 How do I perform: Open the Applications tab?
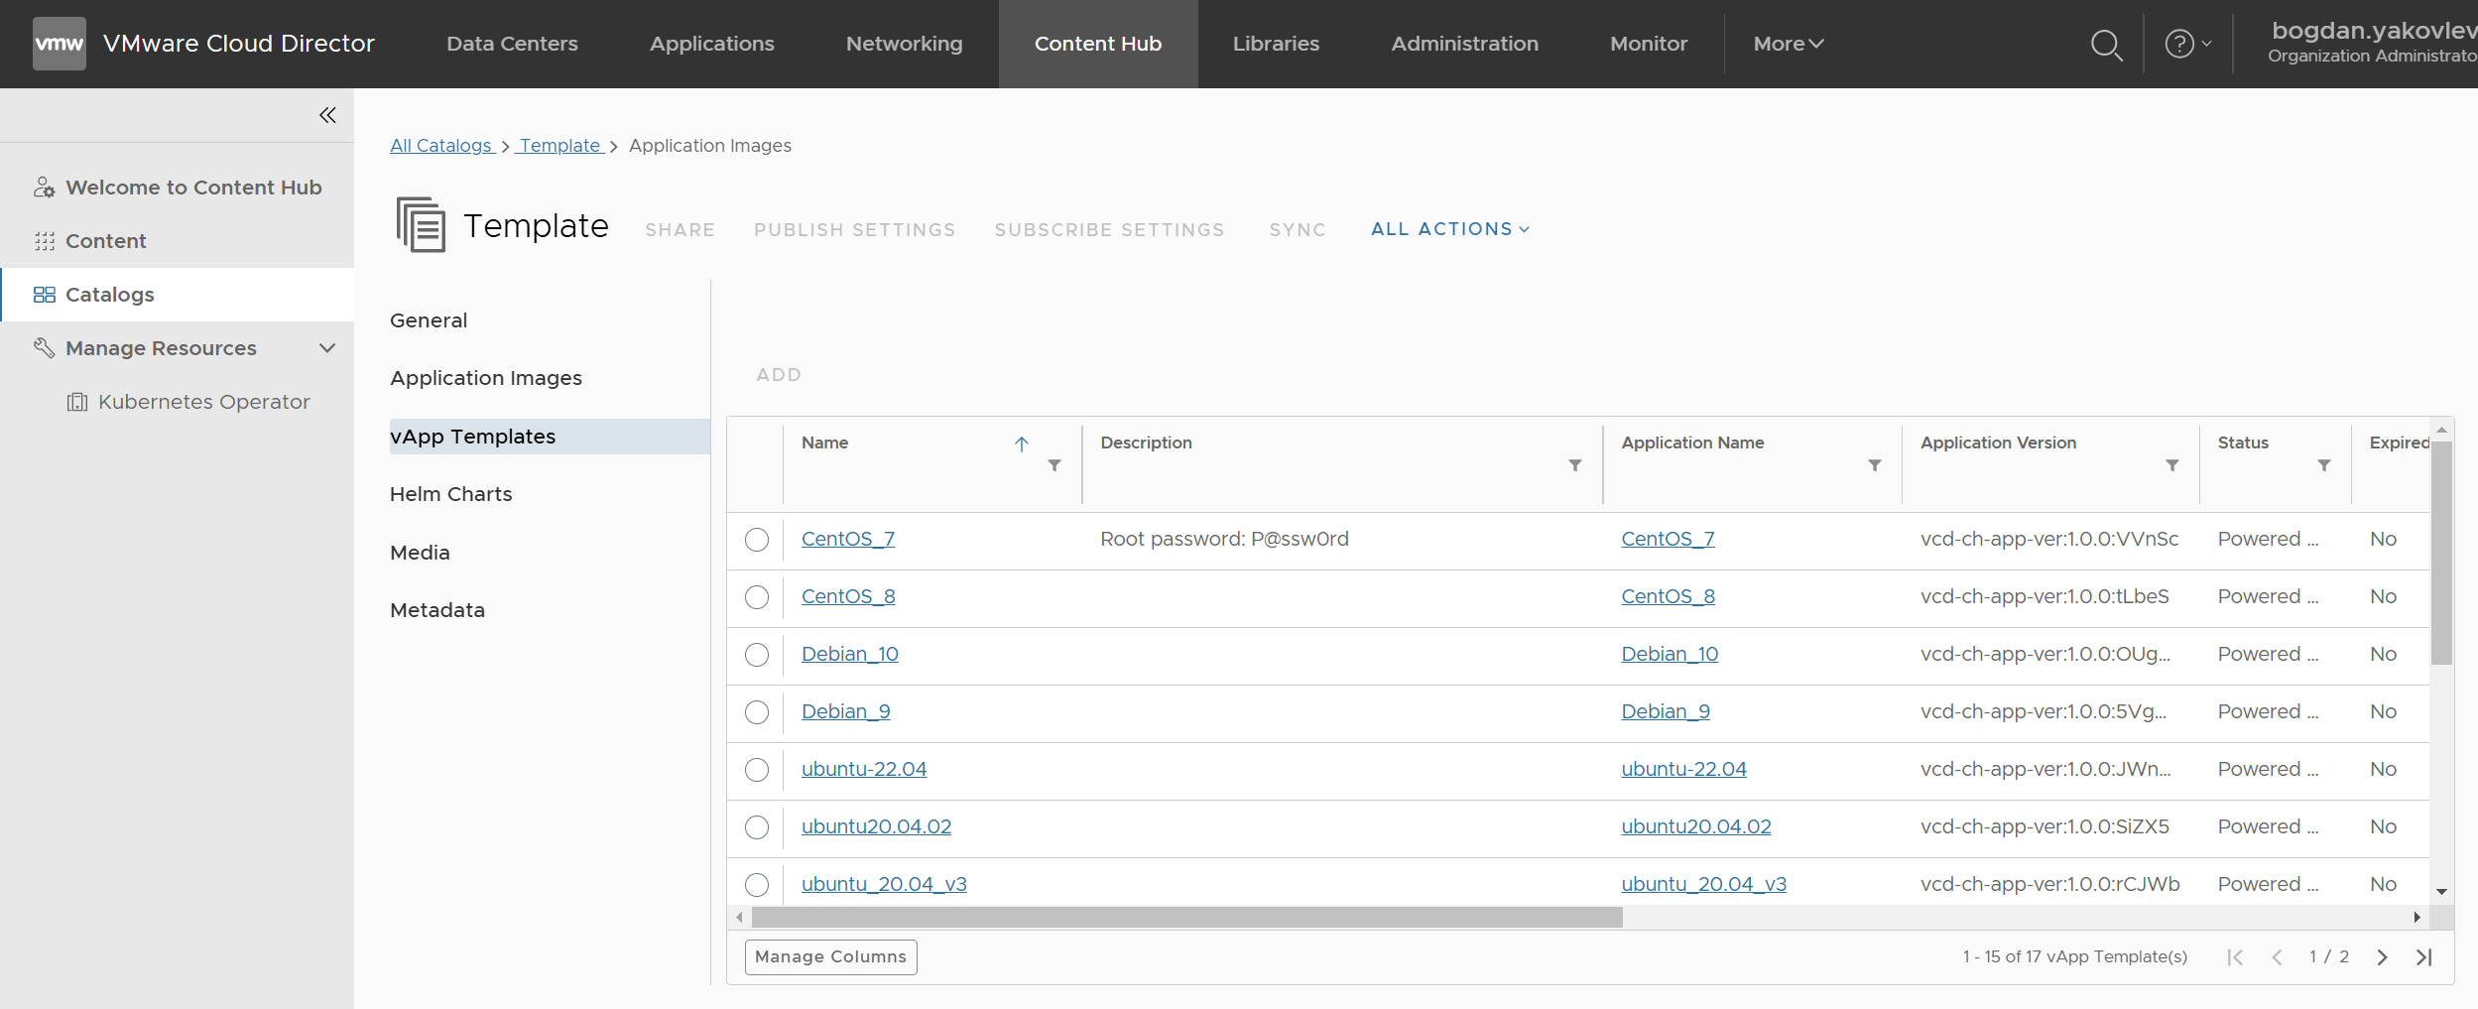point(712,44)
